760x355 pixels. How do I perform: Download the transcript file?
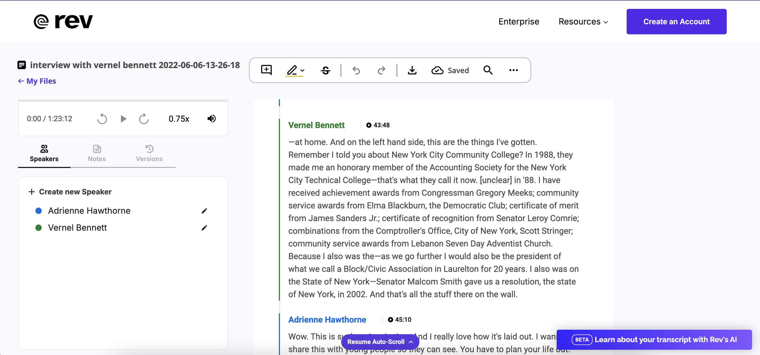(x=412, y=70)
